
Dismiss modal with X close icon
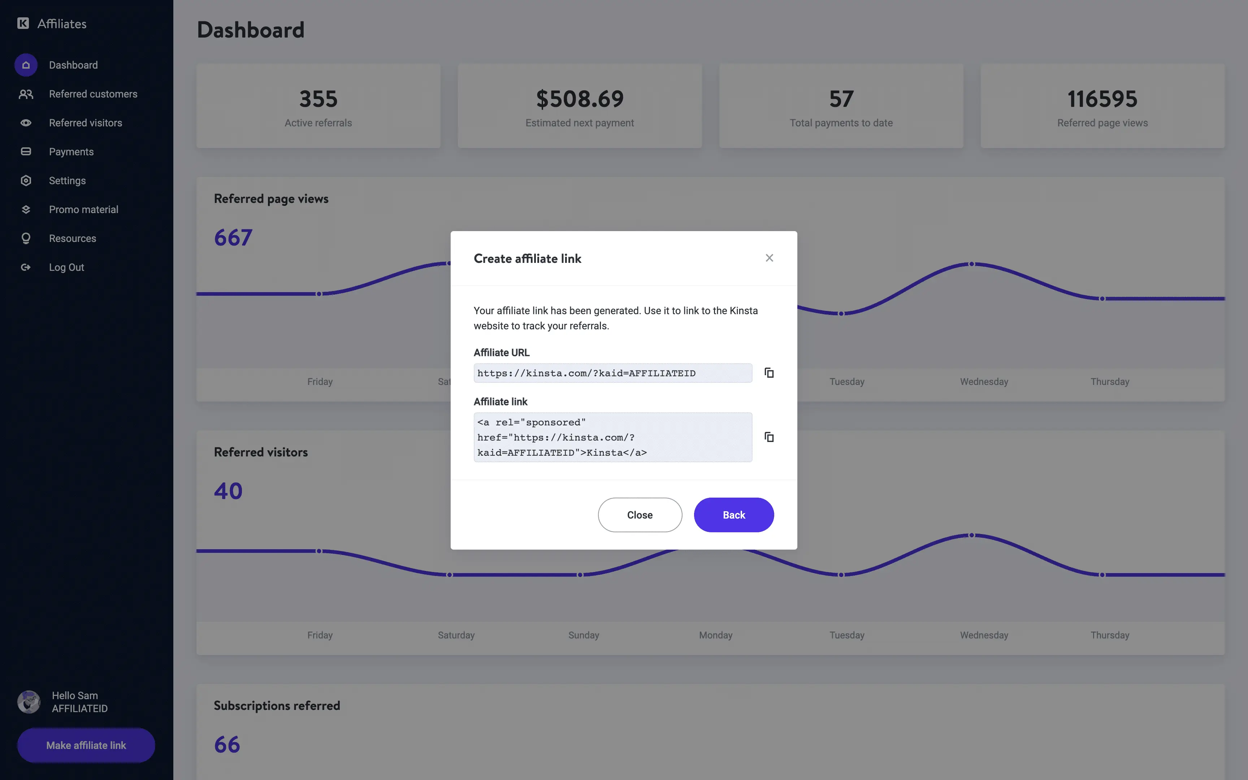coord(770,258)
